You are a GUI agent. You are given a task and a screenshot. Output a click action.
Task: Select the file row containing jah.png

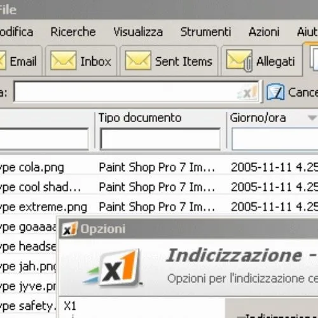29,266
